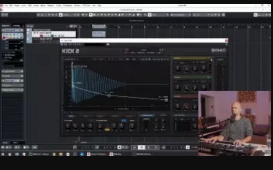Screen dimensions: 273x170
Task: Open the quantize preset dropdown in the toolbar
Action: point(201,15)
